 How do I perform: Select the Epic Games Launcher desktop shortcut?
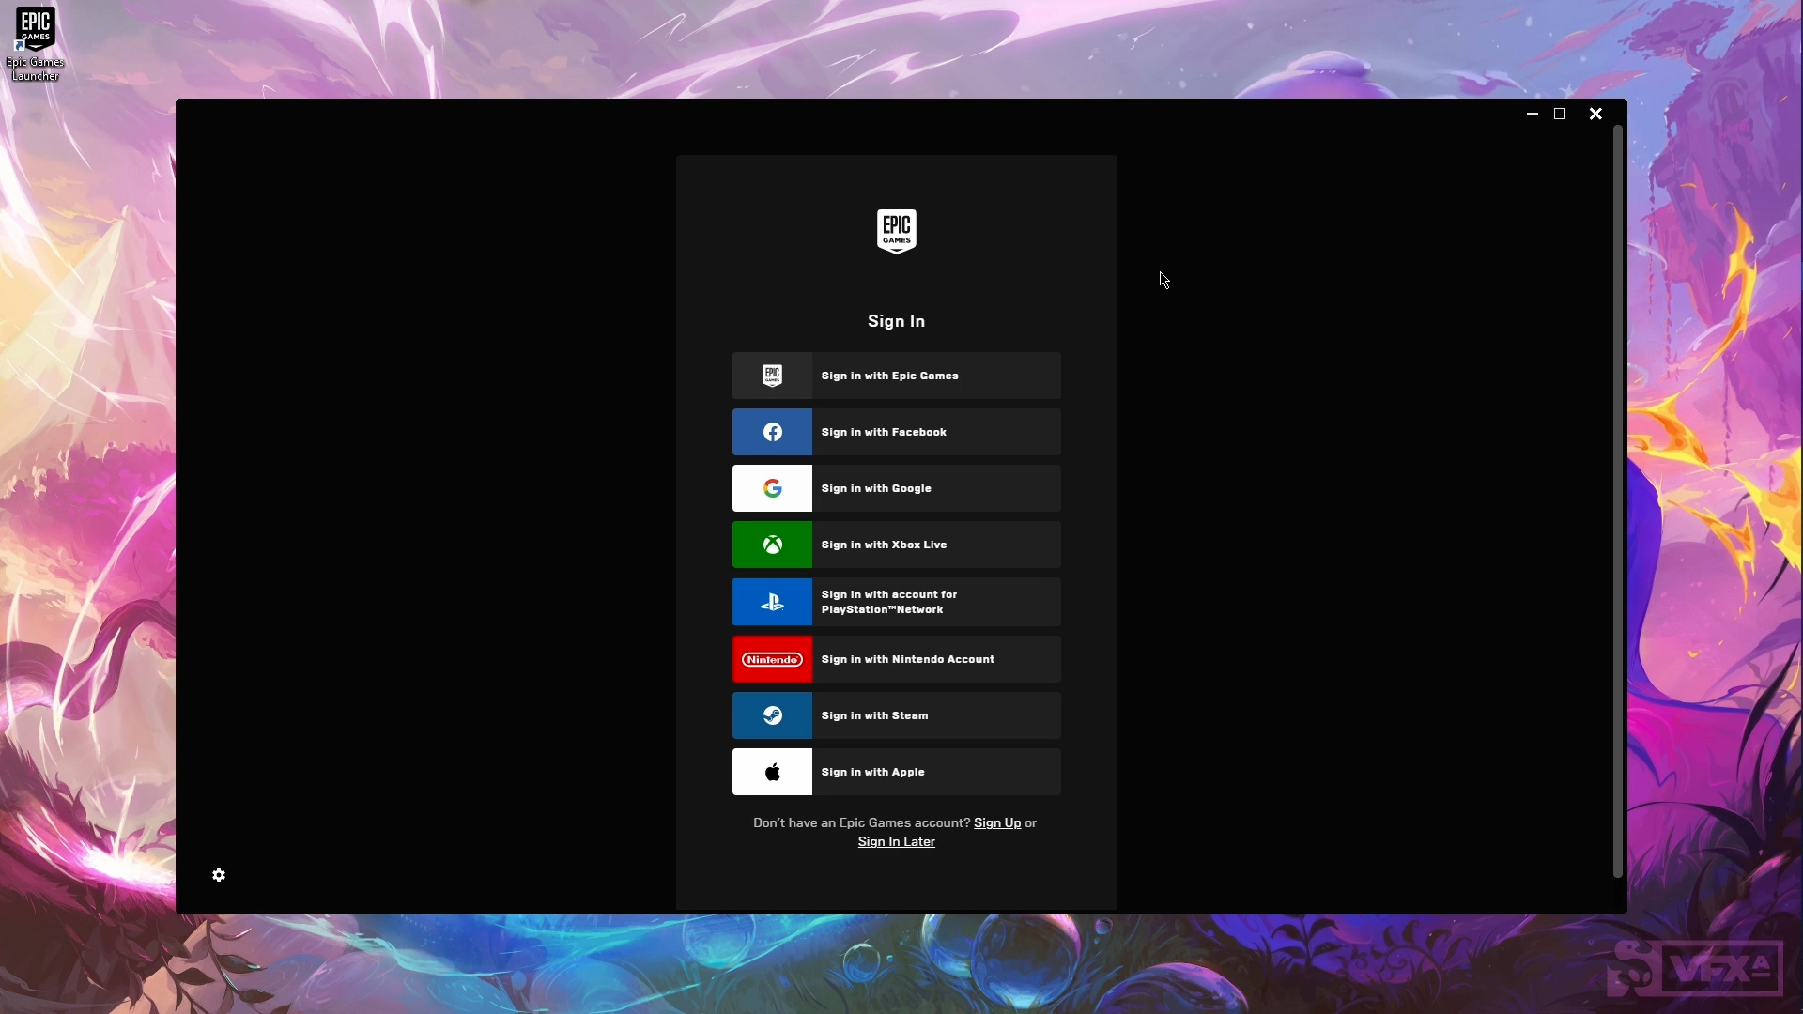pyautogui.click(x=35, y=43)
